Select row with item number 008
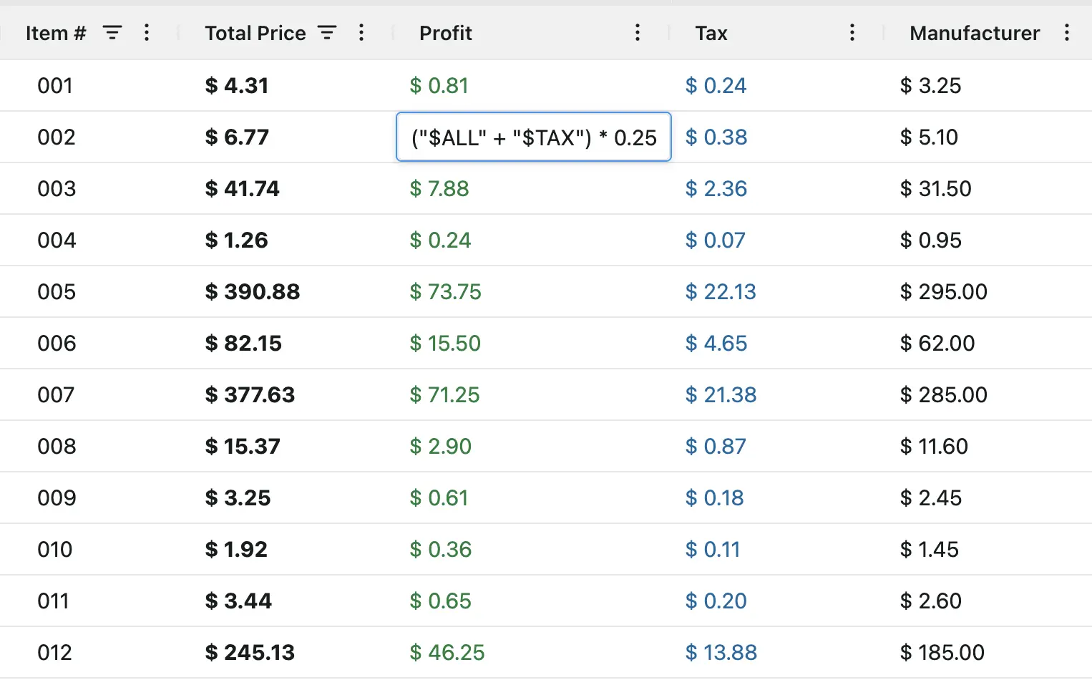This screenshot has height=680, width=1092. click(x=57, y=447)
